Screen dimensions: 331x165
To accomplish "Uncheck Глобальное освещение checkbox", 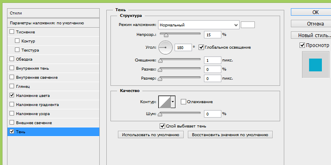I will click(x=201, y=47).
